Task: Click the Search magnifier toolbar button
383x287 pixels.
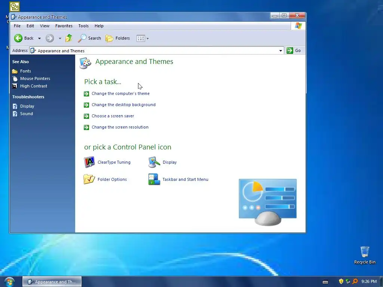Action: coord(89,38)
